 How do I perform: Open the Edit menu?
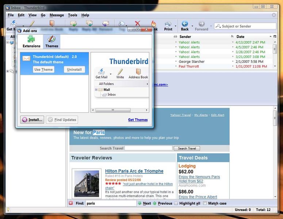pos(21,15)
